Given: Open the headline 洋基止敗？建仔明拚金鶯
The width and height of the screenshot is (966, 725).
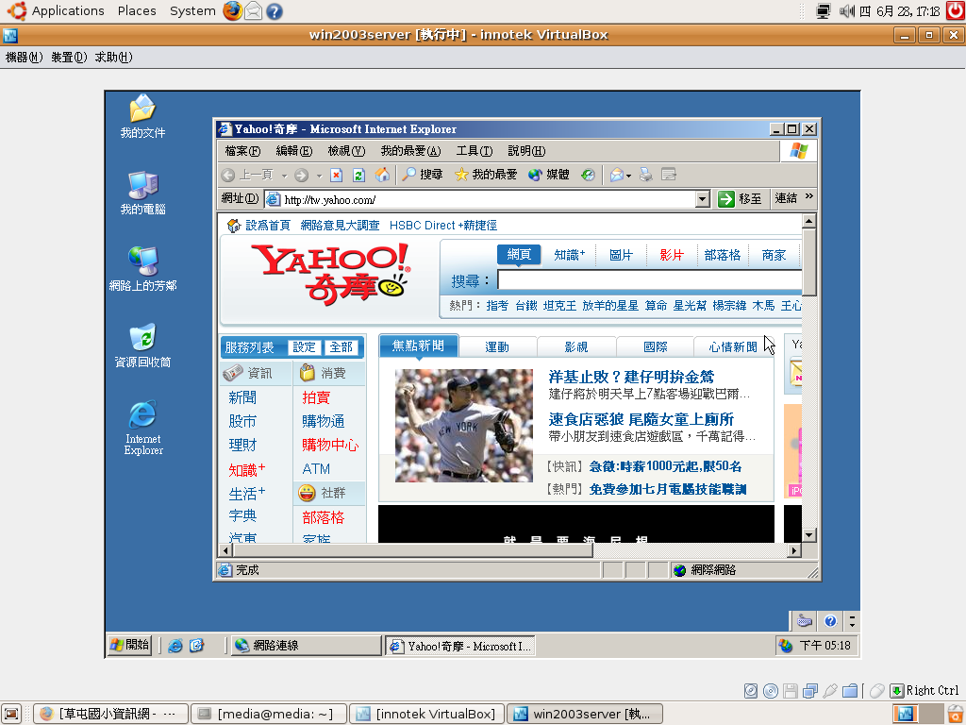Looking at the screenshot, I should pos(631,377).
